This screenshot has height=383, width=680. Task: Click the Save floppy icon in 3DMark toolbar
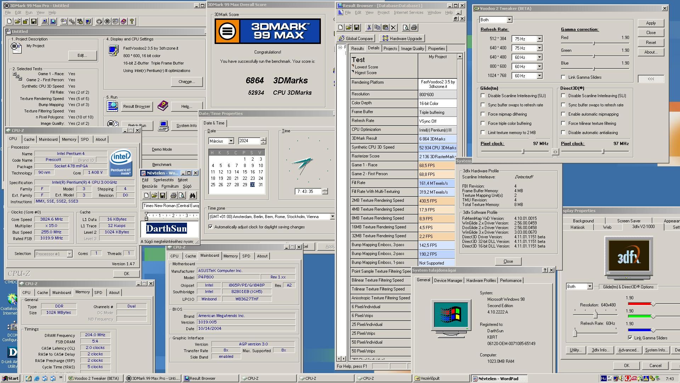click(34, 22)
